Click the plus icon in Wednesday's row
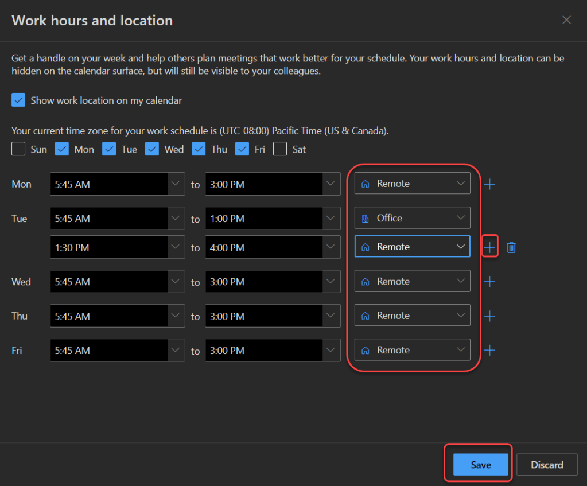 tap(489, 282)
